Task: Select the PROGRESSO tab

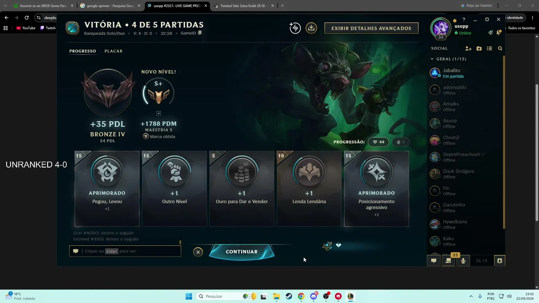Action: coord(83,51)
